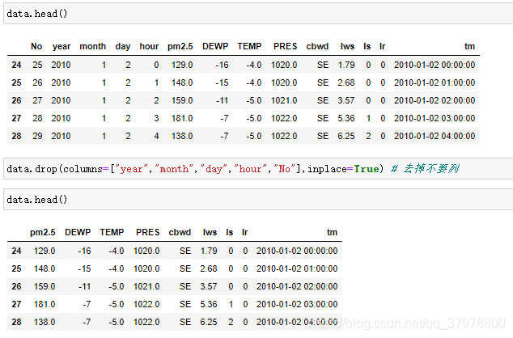This screenshot has height=338, width=513.
Task: Click No value 27 in first table
Action: coord(37,100)
